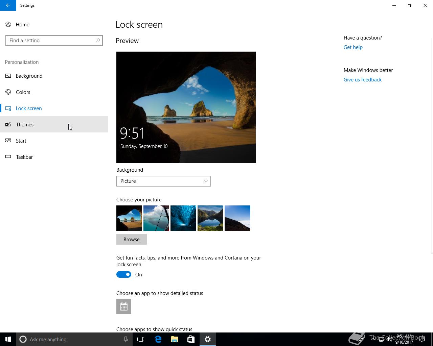Open the Taskbar settings page
This screenshot has height=346, width=433.
click(x=54, y=157)
